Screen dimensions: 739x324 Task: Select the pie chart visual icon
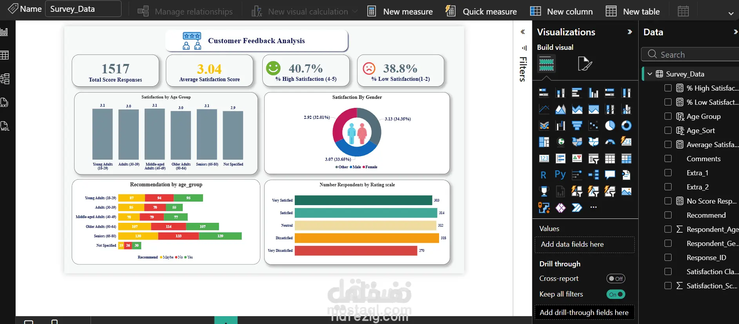coord(610,126)
